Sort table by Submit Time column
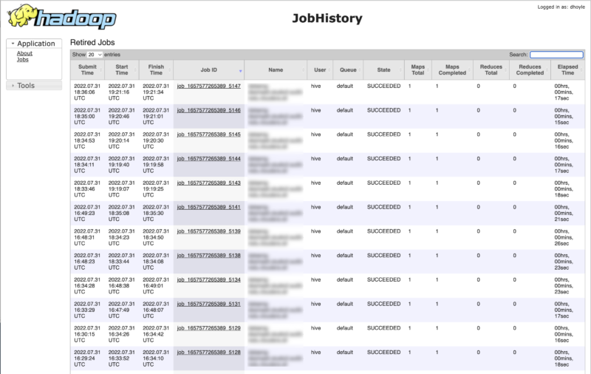Viewport: 591px width, 374px height. coord(87,69)
